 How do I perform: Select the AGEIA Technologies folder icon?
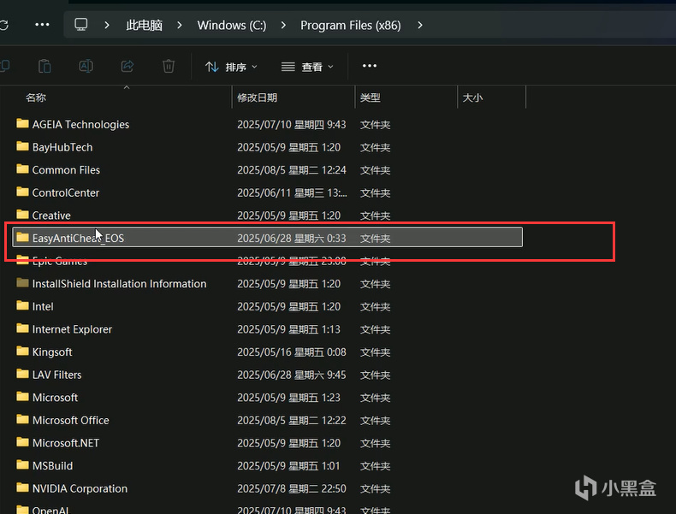pos(22,124)
